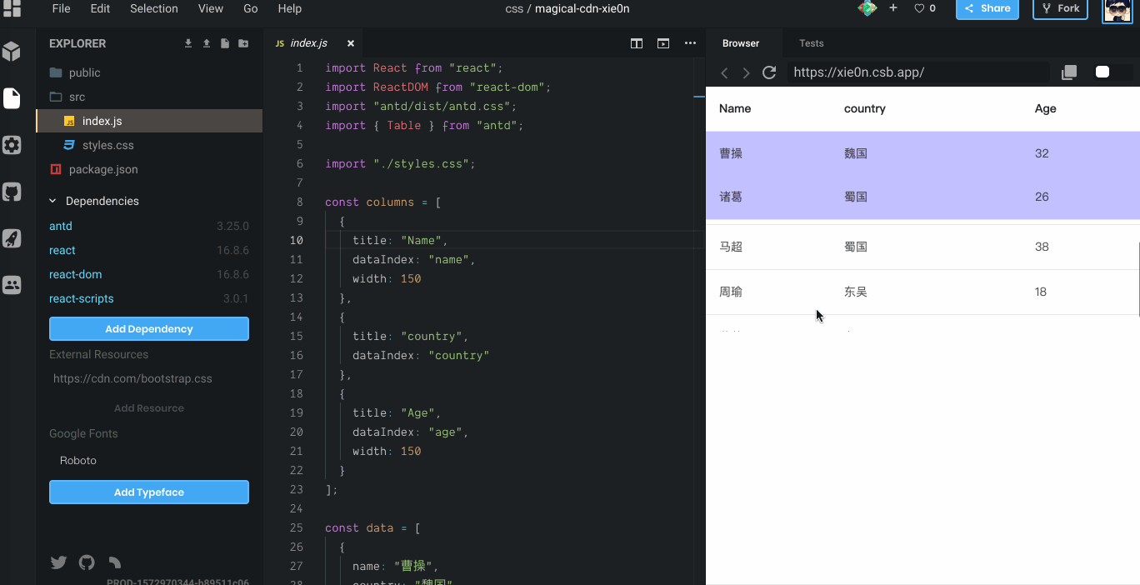Open Configuration Files gear icon in sidebar

12,145
